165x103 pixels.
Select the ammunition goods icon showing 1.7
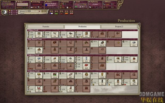pyautogui.click(x=39, y=33)
